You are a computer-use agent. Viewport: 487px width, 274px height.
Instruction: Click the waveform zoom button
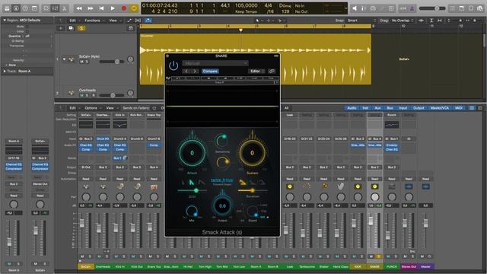pyautogui.click(x=421, y=21)
